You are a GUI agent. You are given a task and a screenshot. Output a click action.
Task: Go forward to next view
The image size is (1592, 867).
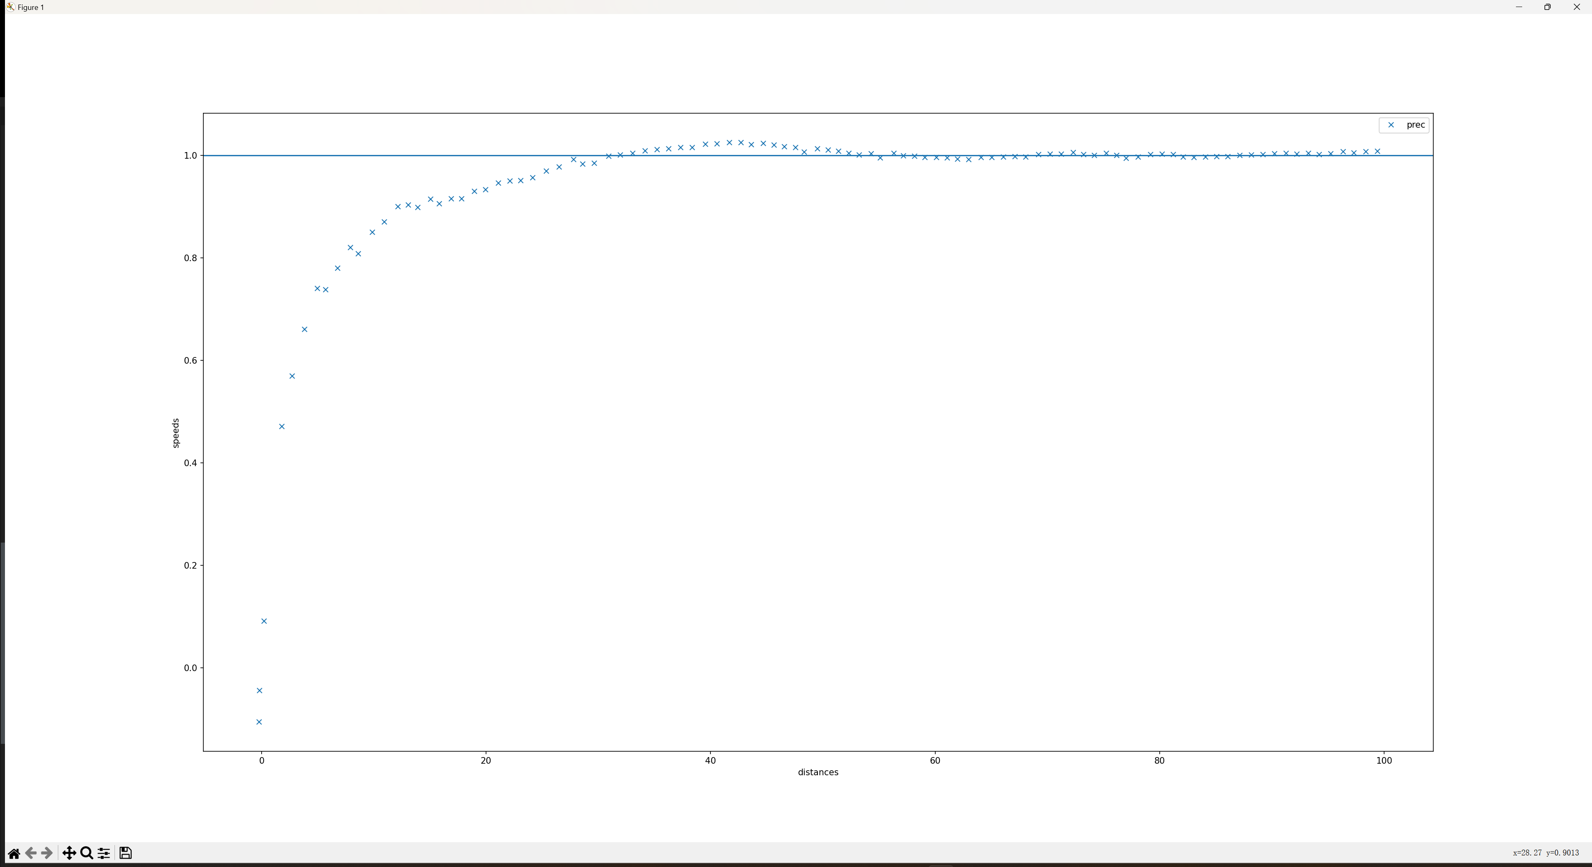coord(47,853)
